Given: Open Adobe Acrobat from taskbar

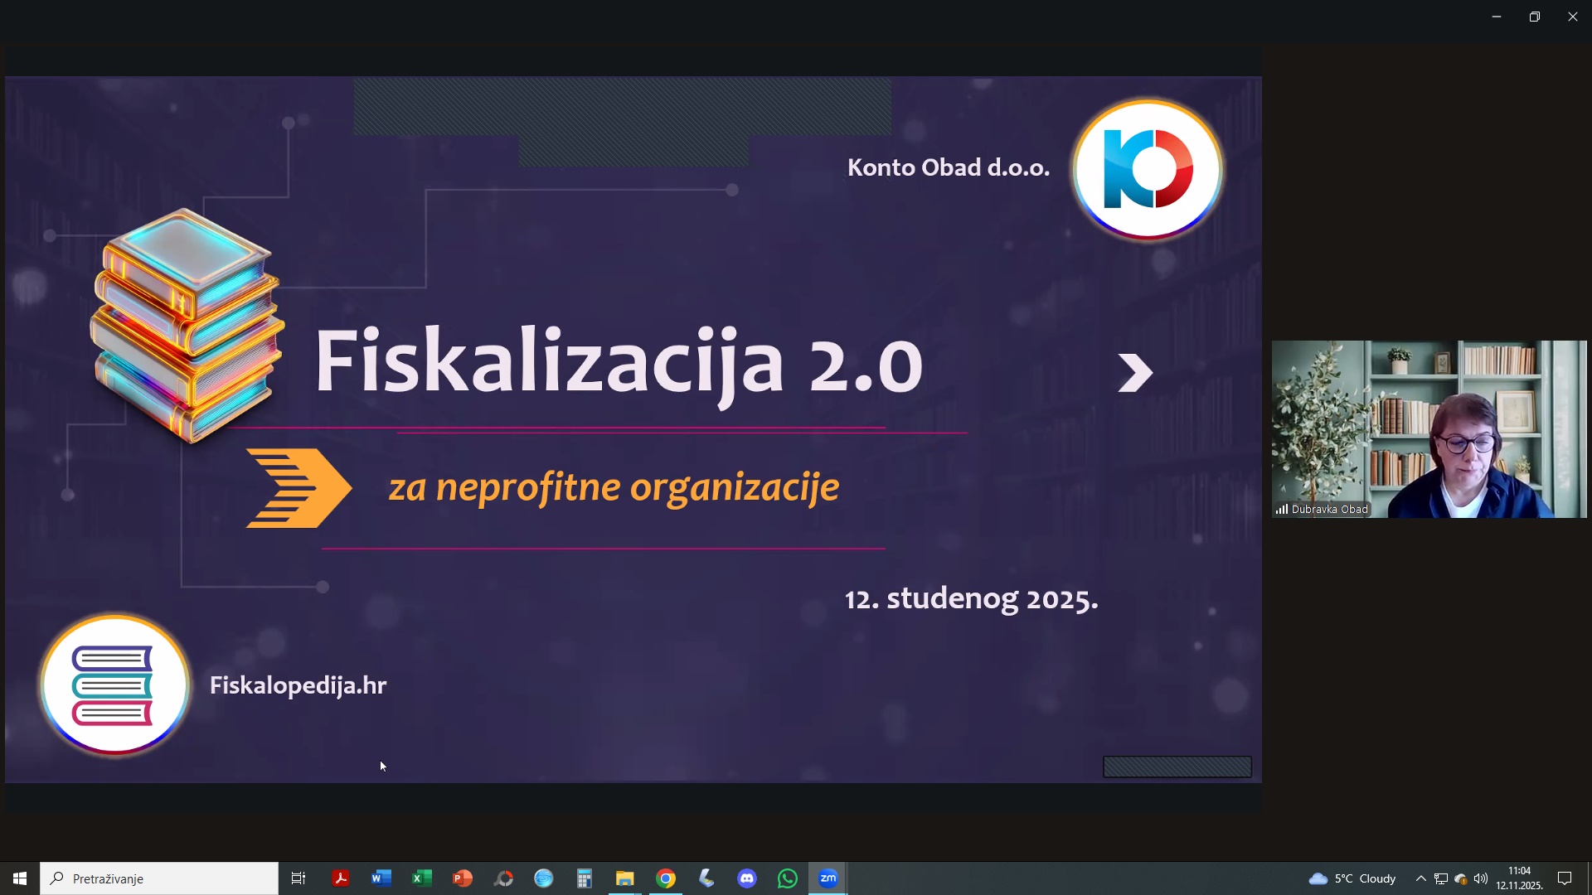Looking at the screenshot, I should click(x=341, y=878).
